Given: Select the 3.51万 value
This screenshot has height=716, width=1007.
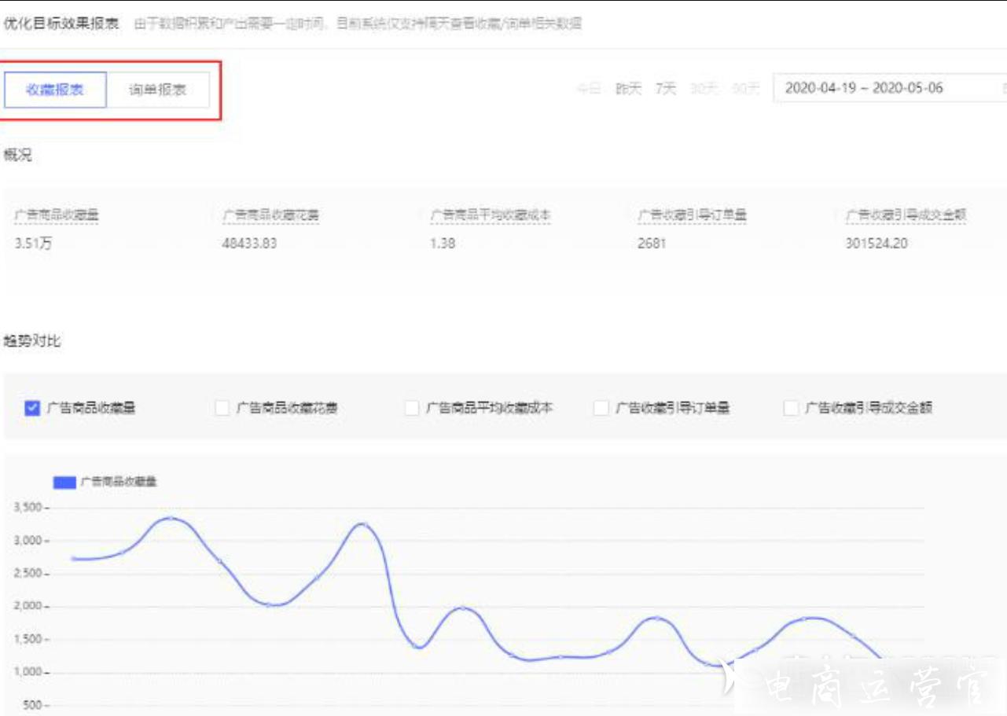Looking at the screenshot, I should [x=34, y=244].
